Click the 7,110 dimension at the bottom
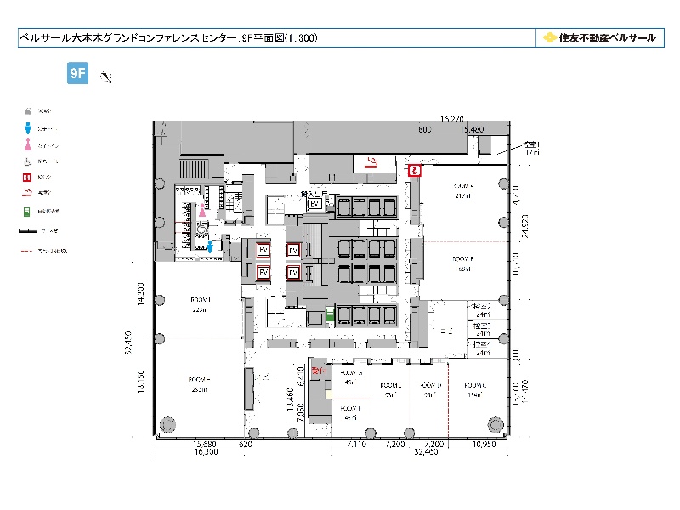The image size is (680, 510). (x=357, y=444)
